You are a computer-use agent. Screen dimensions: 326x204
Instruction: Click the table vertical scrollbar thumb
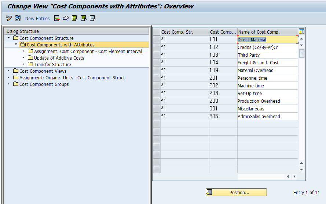point(302,53)
